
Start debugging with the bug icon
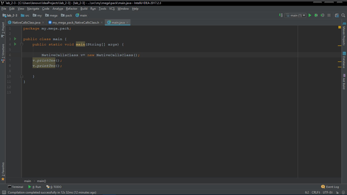coord(316,15)
